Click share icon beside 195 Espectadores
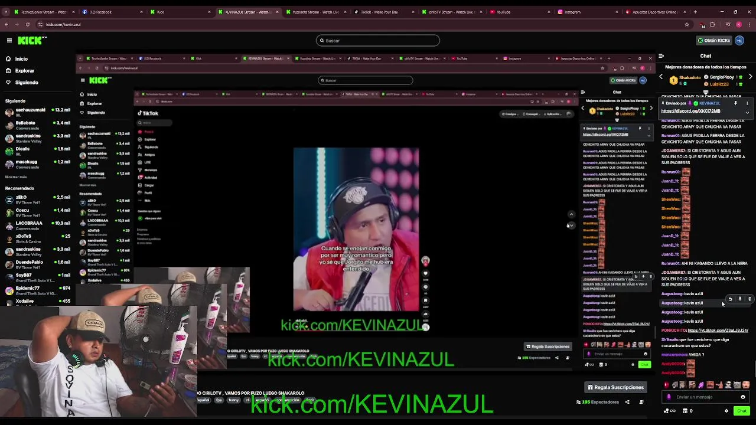The height and width of the screenshot is (425, 756). coord(627,402)
